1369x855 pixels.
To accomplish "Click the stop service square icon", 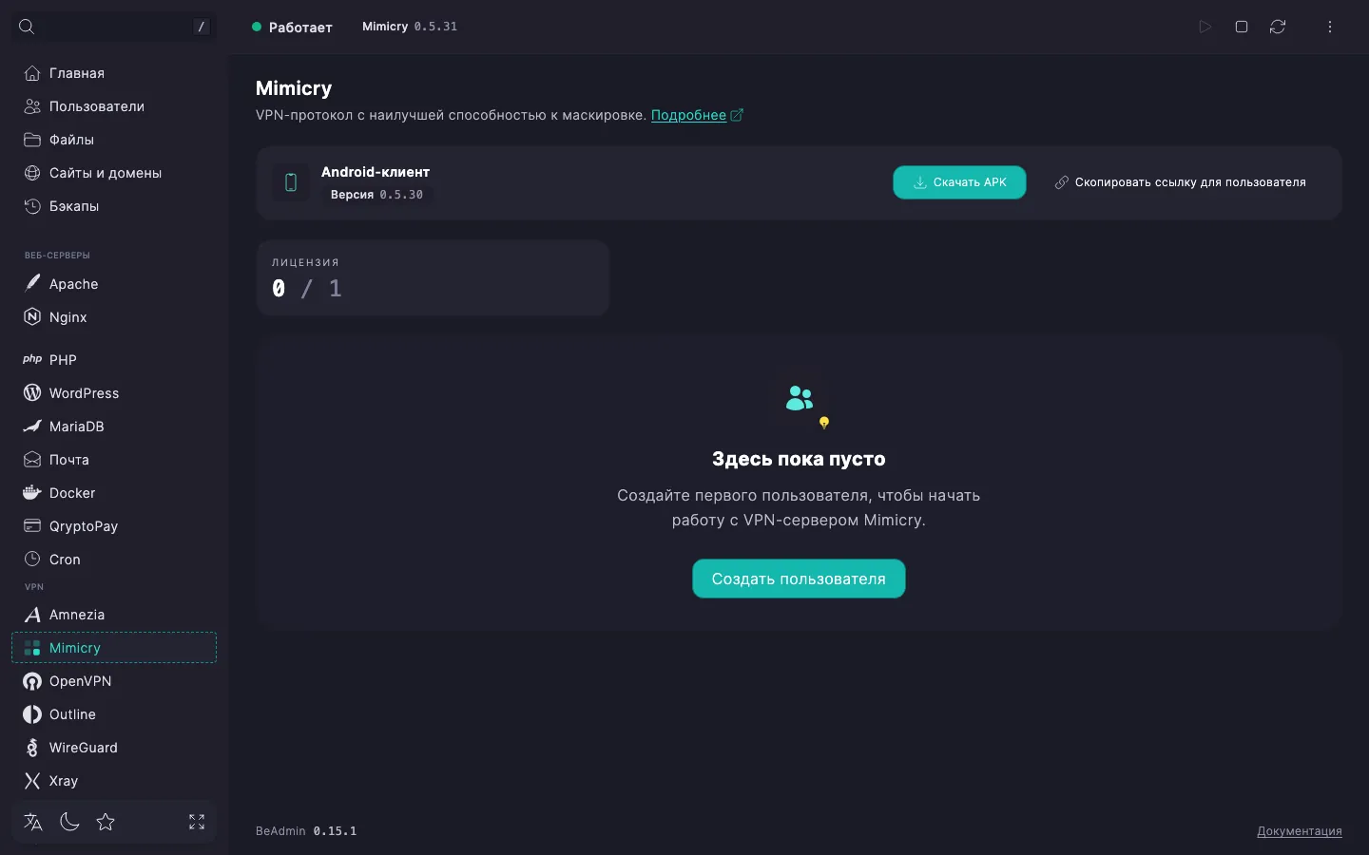I will pos(1241,27).
